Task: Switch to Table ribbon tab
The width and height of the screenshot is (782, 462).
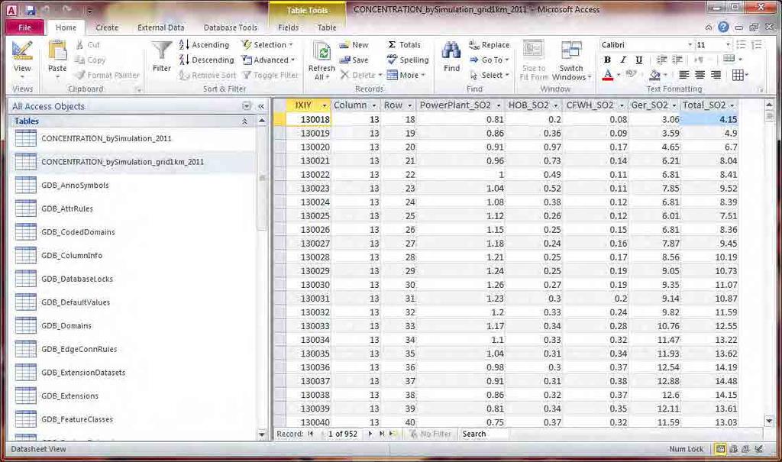Action: [x=327, y=27]
